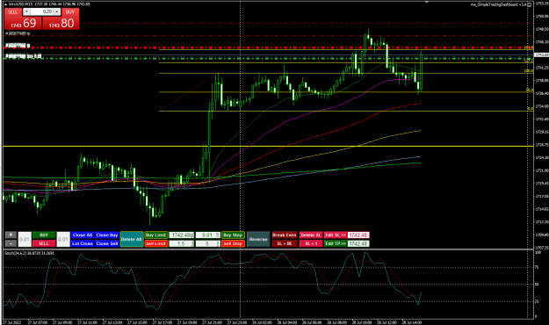Click the Sell Limit button
Screen dimensions: 549x325
coord(155,243)
